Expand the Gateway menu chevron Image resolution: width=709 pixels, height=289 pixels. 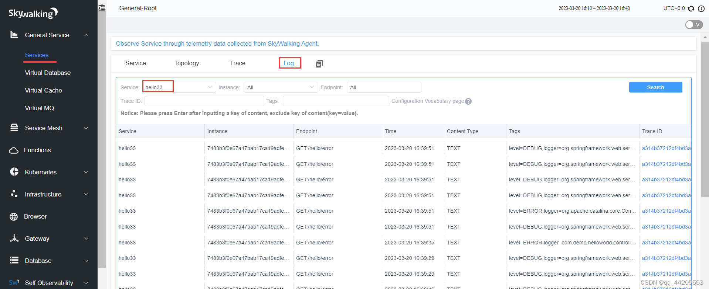pos(86,238)
